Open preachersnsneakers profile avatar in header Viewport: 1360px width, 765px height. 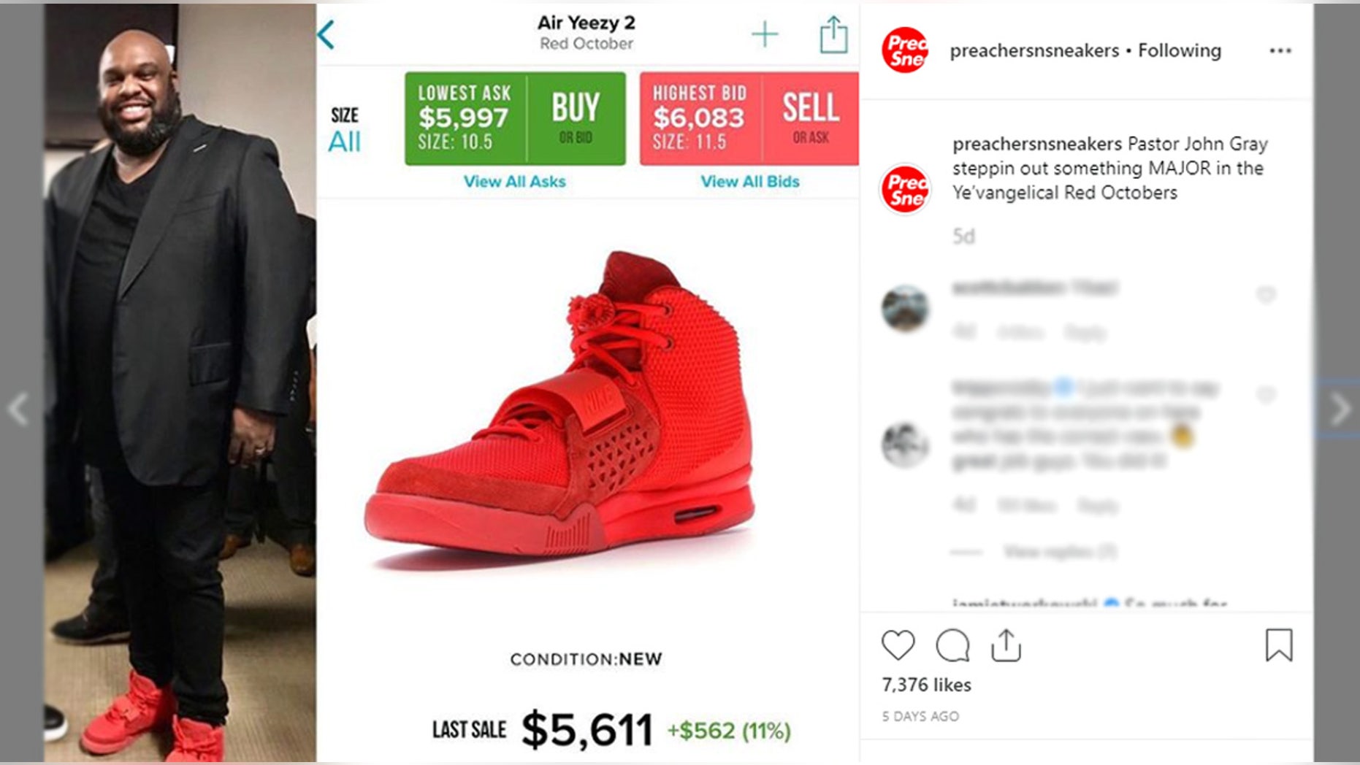905,50
